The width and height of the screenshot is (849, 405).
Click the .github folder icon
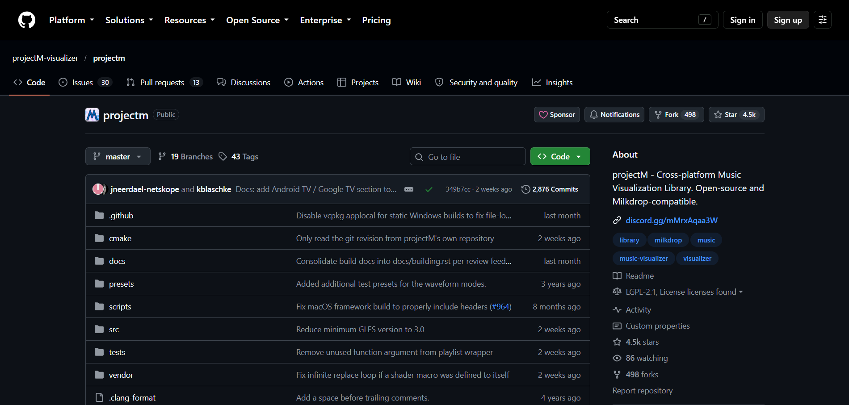pos(99,216)
